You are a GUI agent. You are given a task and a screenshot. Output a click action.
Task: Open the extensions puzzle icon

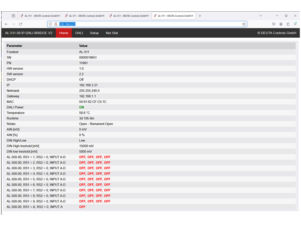tap(288, 24)
